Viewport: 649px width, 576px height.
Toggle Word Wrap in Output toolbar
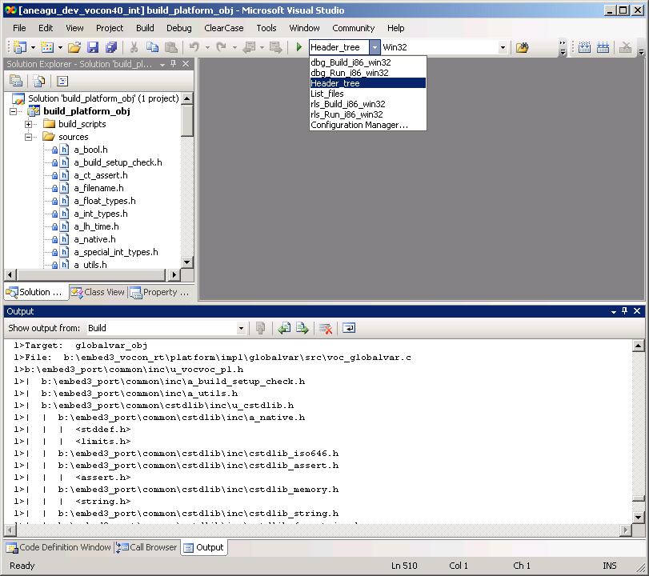349,328
